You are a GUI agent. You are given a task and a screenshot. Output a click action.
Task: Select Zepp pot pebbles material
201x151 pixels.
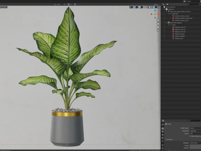180,36
